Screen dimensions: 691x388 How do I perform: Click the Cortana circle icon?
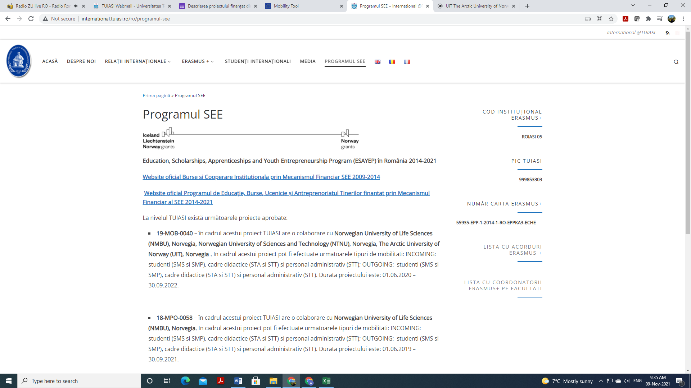click(x=150, y=381)
